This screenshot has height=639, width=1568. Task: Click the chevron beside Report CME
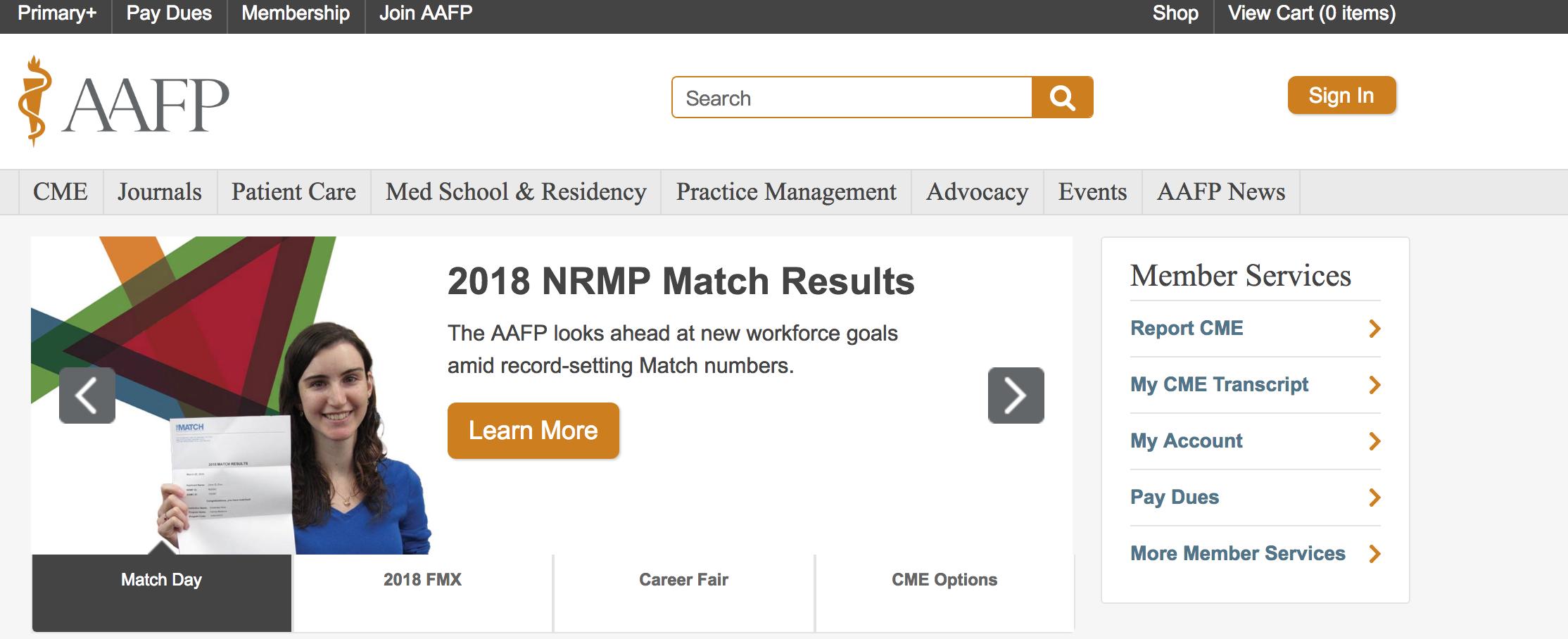pyautogui.click(x=1374, y=329)
